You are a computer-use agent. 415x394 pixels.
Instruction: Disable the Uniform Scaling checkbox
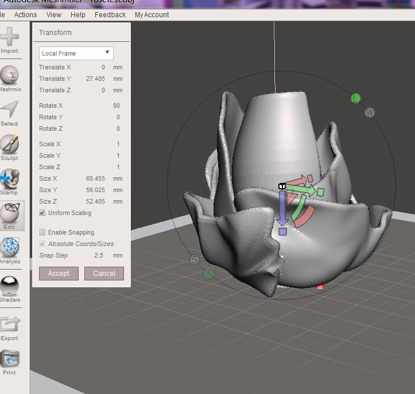tap(42, 213)
